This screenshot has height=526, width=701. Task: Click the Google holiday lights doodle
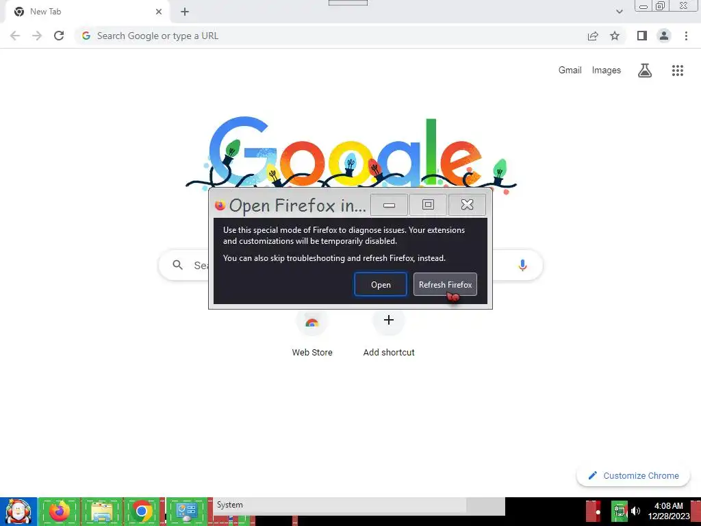coord(351,153)
